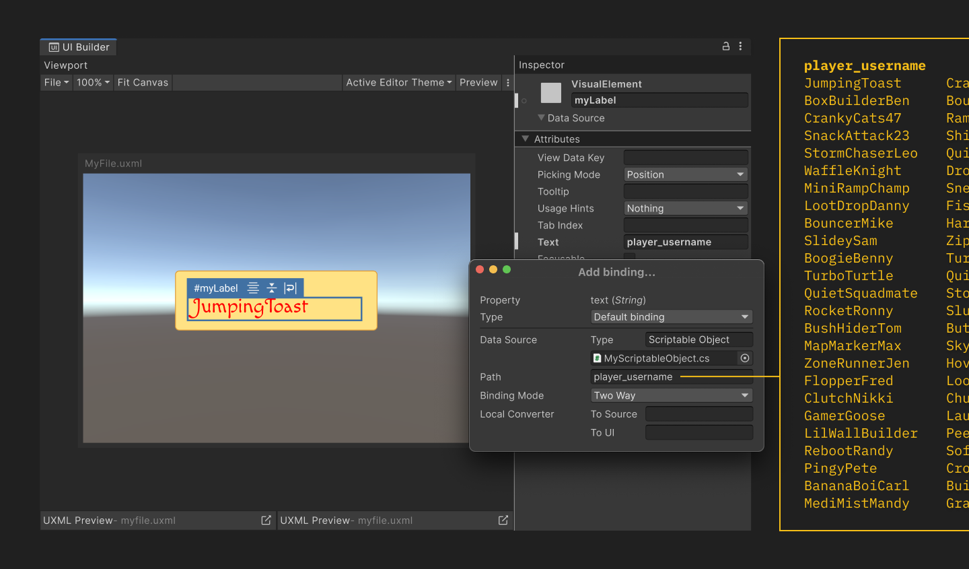Click the Fit Canvas button
Viewport: 969px width, 569px height.
tap(143, 83)
